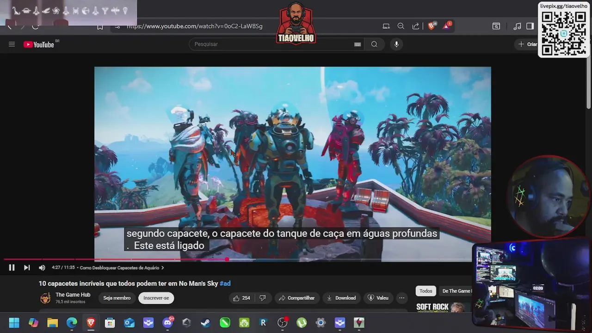Image resolution: width=592 pixels, height=333 pixels.
Task: Click the 4:27 / 11:35 time display
Action: click(63, 268)
